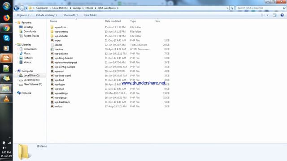
Task: Click xampp in address breadcrumb
Action: point(77,8)
